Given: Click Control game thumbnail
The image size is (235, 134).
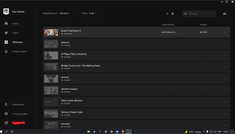Looking at the screenshot, I should pyautogui.click(x=51, y=79).
